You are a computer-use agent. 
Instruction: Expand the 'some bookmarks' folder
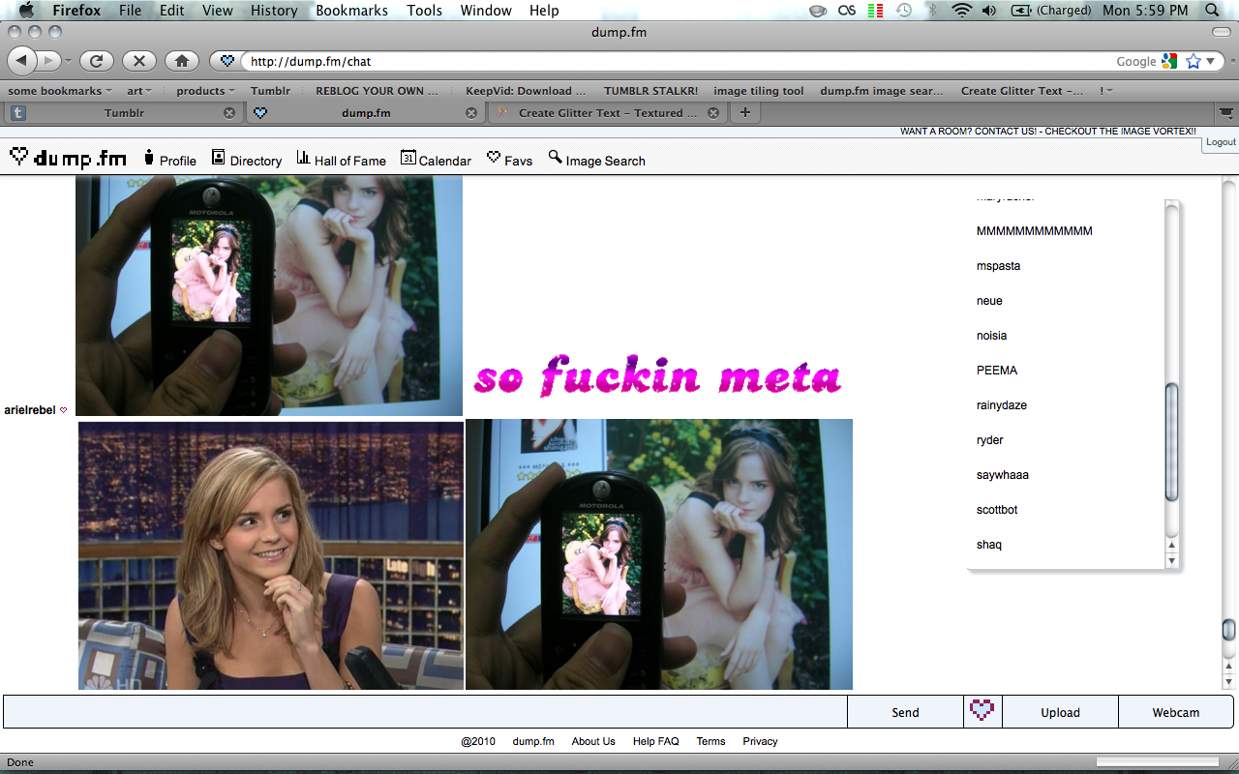pos(60,91)
